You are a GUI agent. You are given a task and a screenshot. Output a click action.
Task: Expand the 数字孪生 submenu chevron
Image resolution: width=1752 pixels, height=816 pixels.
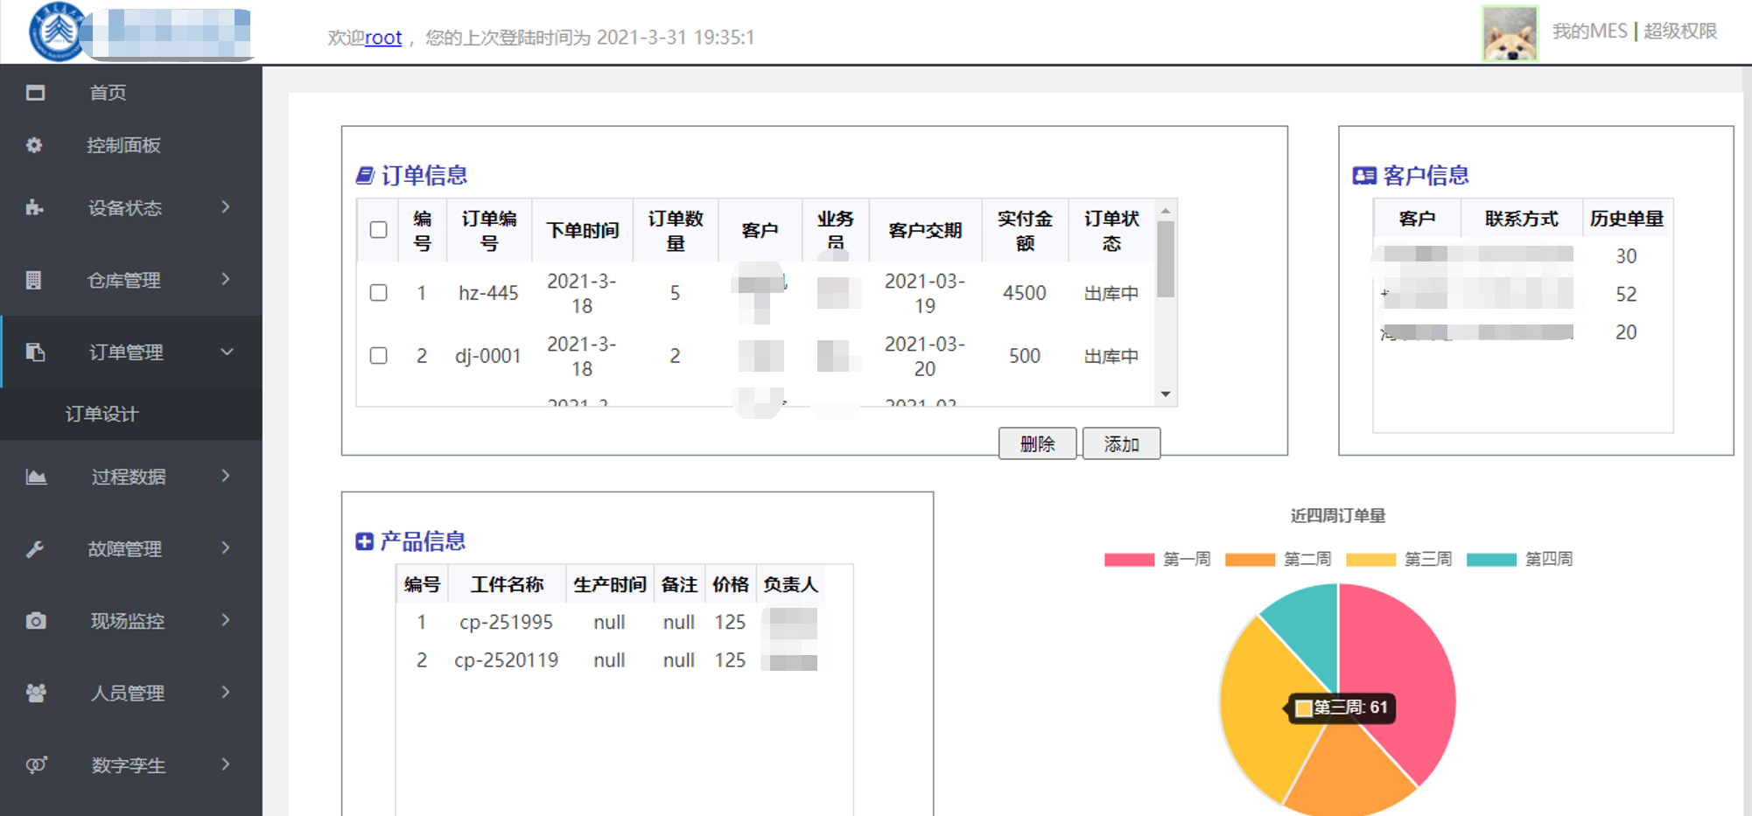(x=226, y=764)
